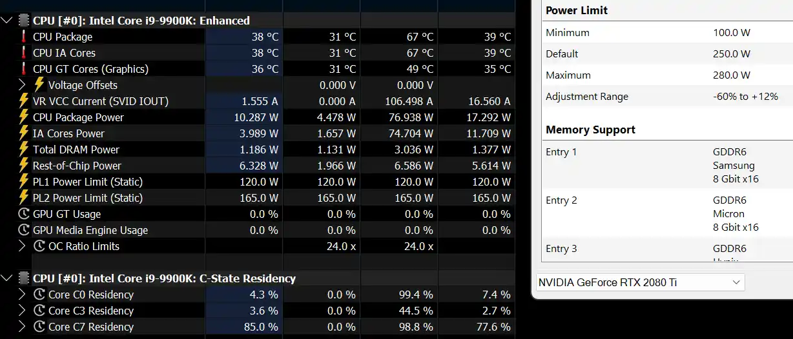The width and height of the screenshot is (793, 339).
Task: Select the Core C3 Residency sensor label
Action: click(91, 311)
